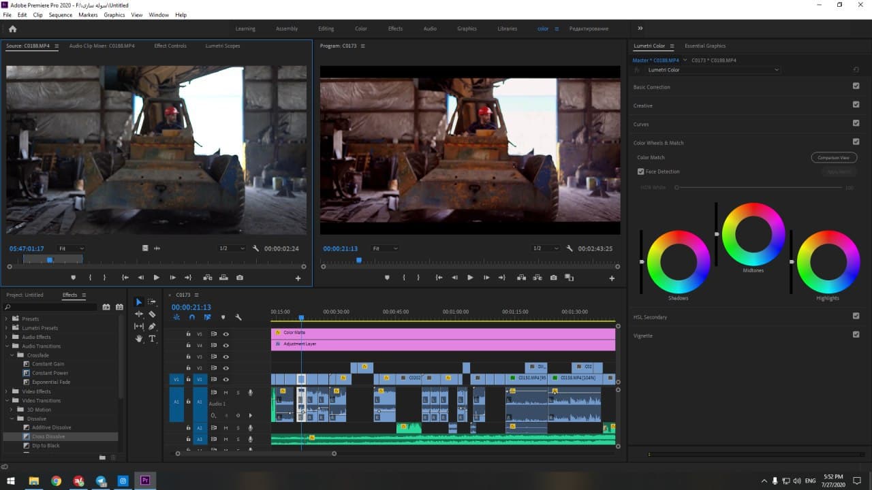
Task: Select Constant Power effect
Action: pyautogui.click(x=50, y=373)
